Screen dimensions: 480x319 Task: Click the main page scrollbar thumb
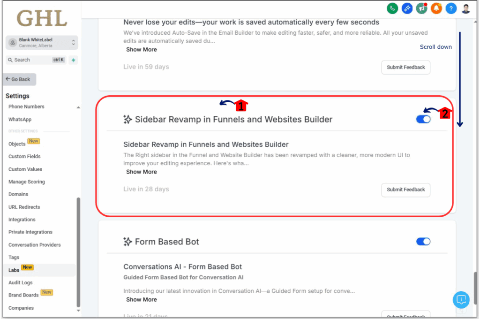[475, 288]
